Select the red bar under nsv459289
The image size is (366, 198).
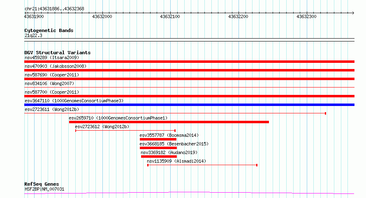pyautogui.click(x=189, y=62)
